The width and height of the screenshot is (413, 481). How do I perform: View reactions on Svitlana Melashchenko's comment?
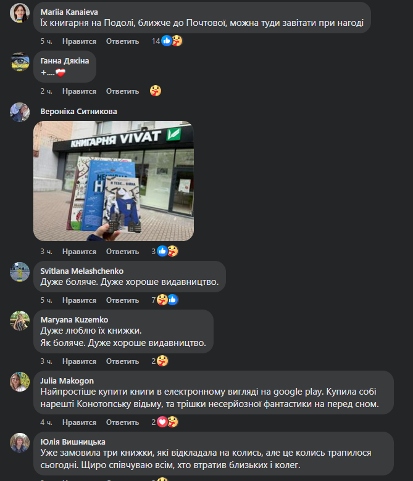165,300
